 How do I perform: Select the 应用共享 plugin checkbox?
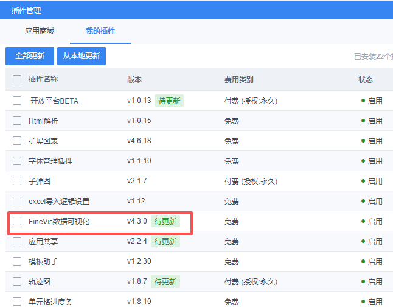click(17, 241)
